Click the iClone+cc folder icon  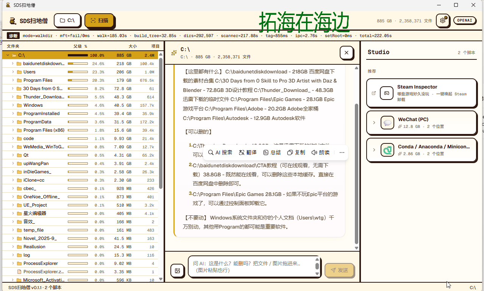coord(19,180)
